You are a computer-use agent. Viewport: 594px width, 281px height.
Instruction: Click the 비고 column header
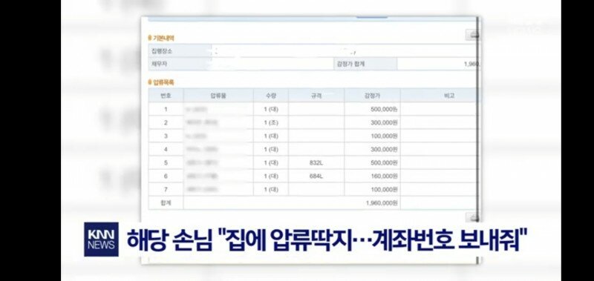[439, 96]
